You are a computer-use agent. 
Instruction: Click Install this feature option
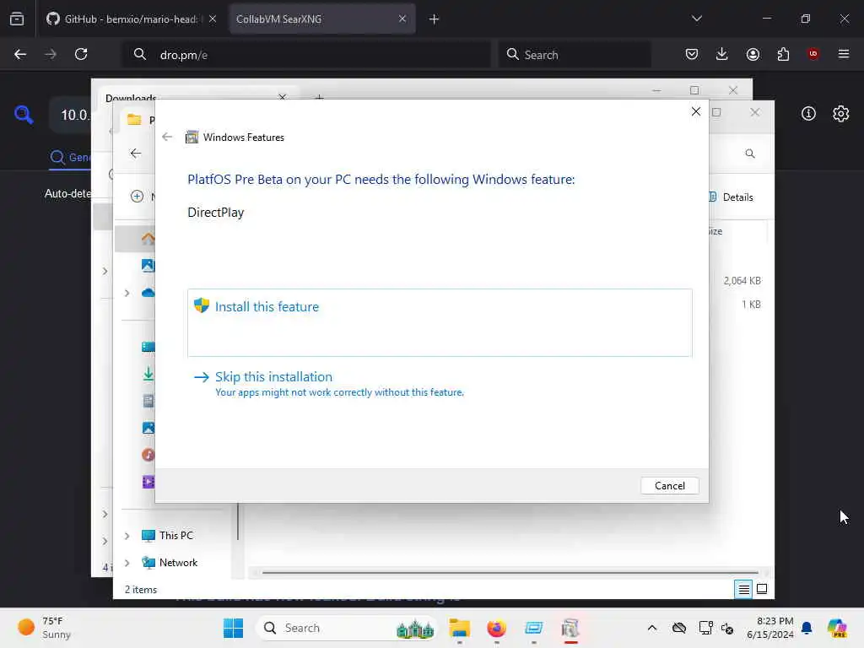439,322
